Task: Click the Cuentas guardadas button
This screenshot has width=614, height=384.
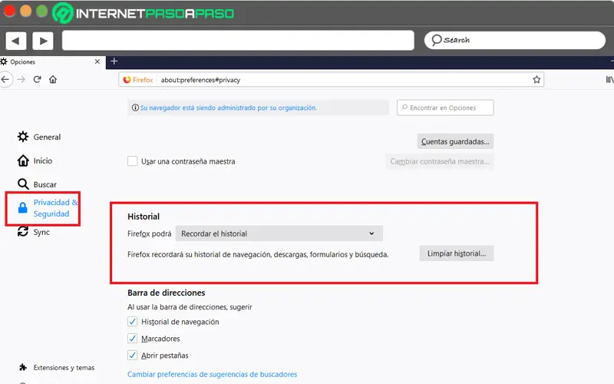Action: (x=455, y=141)
